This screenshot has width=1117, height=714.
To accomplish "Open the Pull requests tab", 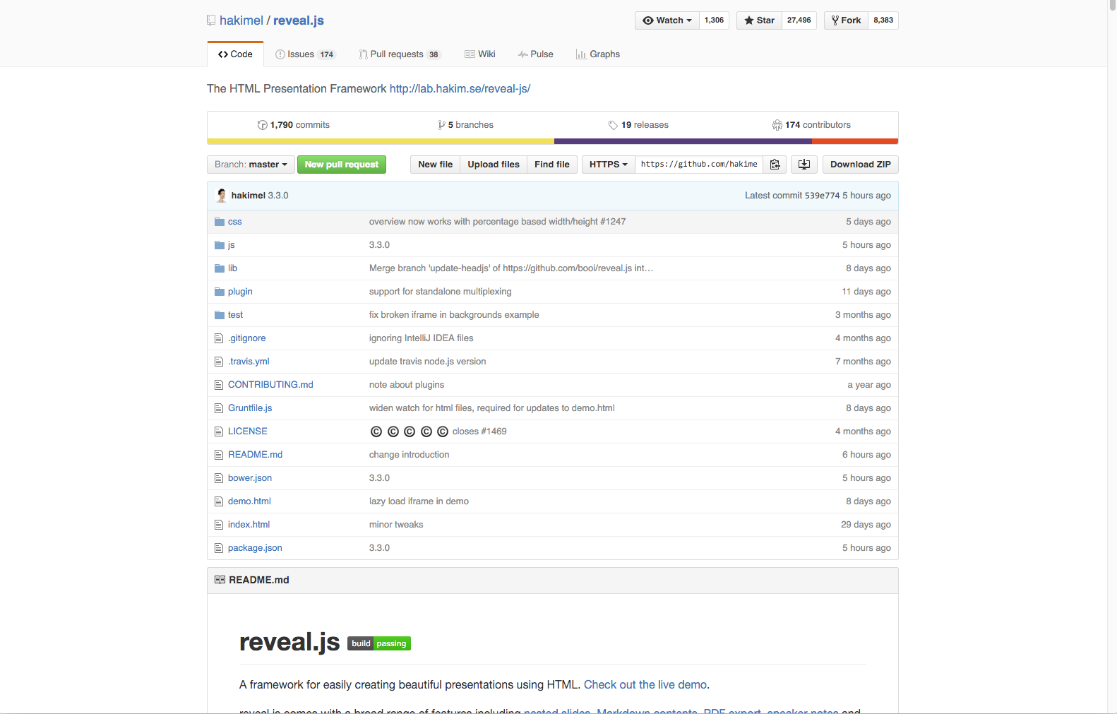I will point(400,54).
